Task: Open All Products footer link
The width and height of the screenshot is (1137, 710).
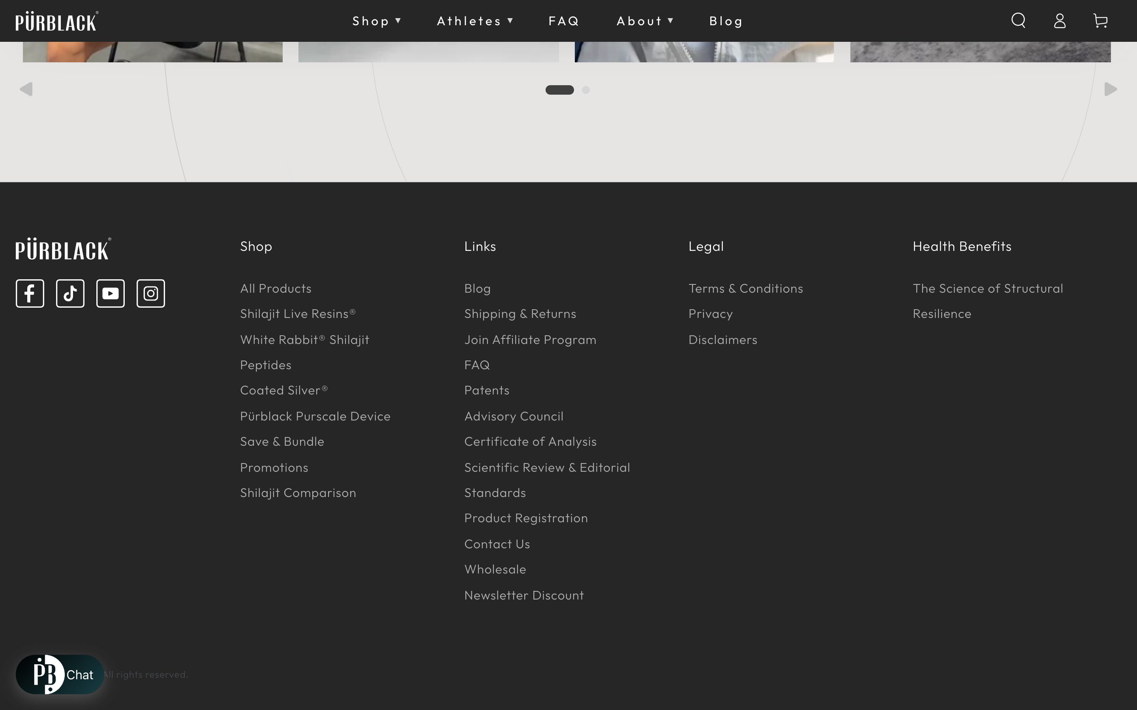Action: point(276,288)
